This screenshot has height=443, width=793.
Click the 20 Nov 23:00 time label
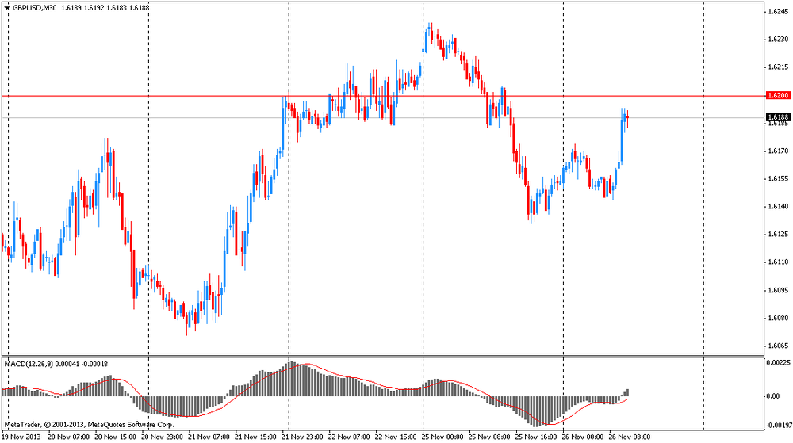click(162, 437)
